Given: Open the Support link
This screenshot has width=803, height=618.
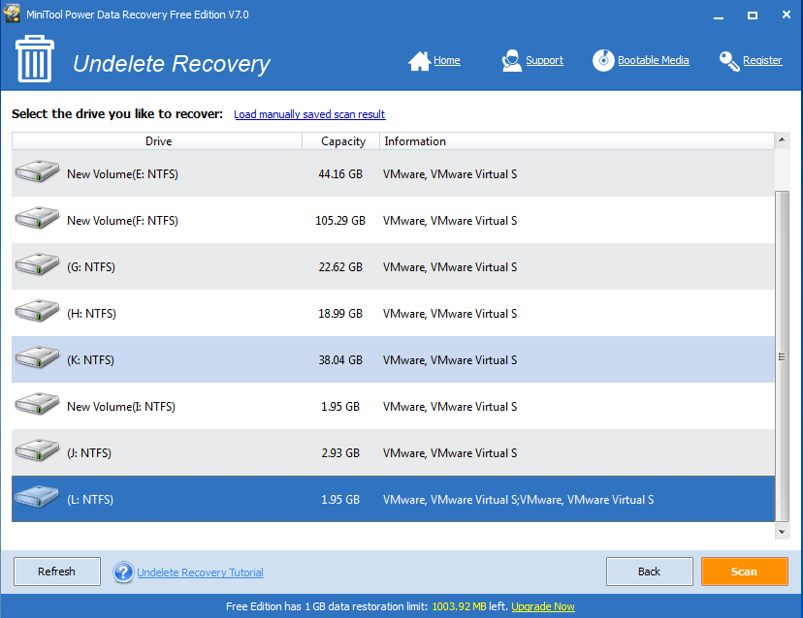Looking at the screenshot, I should click(544, 60).
